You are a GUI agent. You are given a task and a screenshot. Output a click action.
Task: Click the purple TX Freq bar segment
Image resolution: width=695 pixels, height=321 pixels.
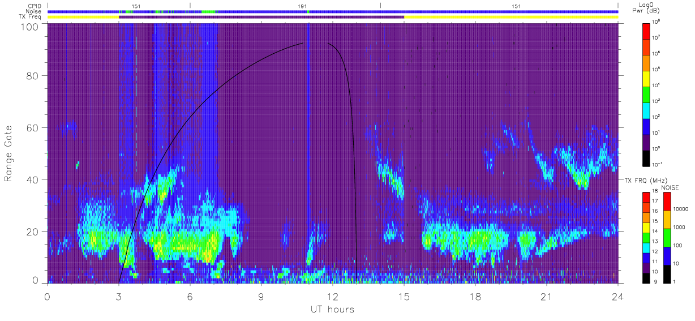[x=261, y=17]
